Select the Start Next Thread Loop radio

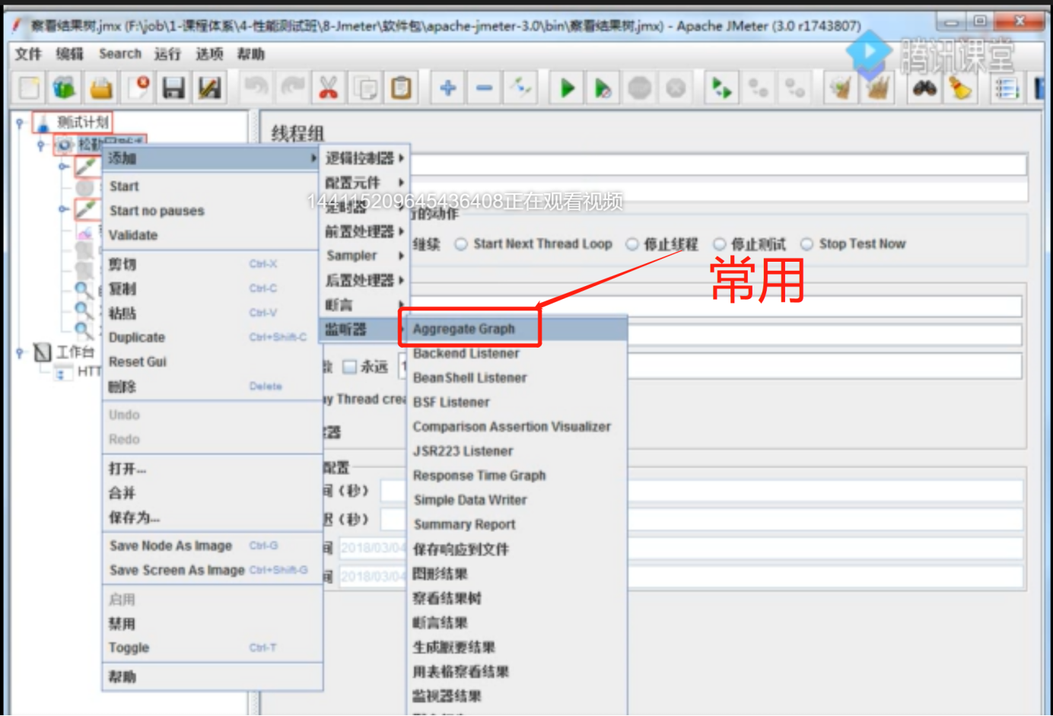461,244
